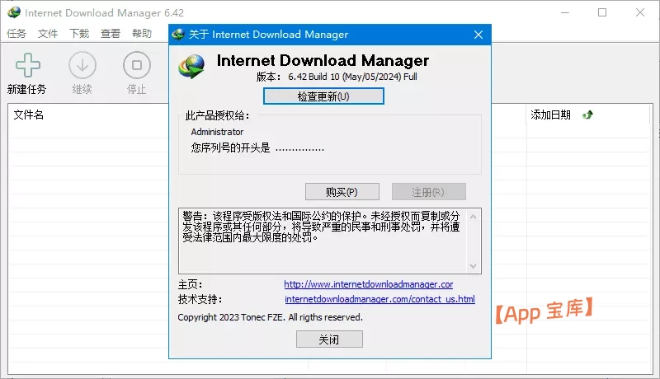Click the 新建任务 plus icon
This screenshot has width=660, height=379.
click(x=28, y=65)
